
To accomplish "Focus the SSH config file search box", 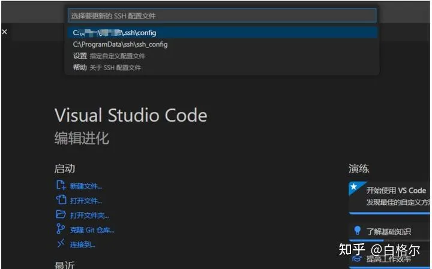I will pyautogui.click(x=222, y=16).
